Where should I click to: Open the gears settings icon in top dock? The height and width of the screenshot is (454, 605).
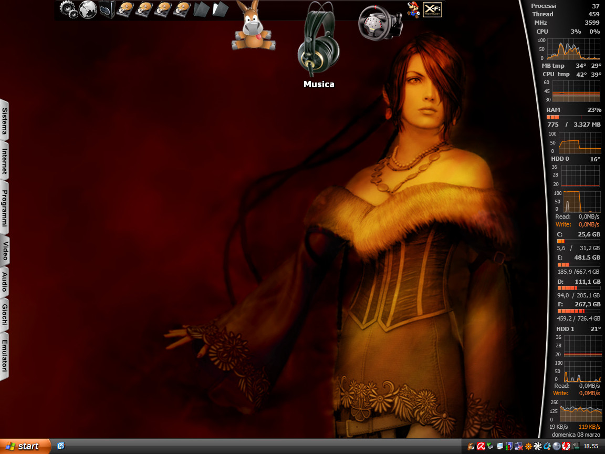click(x=69, y=9)
